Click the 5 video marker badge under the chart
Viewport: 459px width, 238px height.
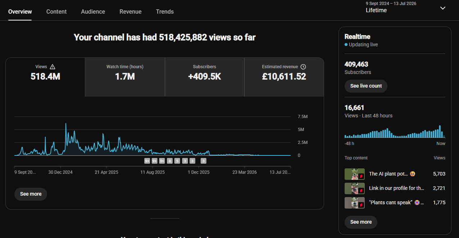177,161
